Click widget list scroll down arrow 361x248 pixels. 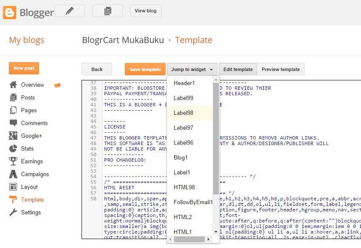tap(216, 231)
